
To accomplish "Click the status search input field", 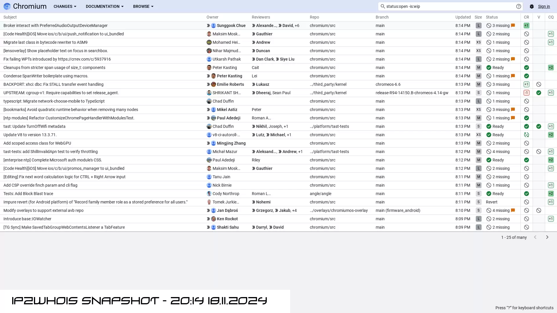I will [450, 6].
